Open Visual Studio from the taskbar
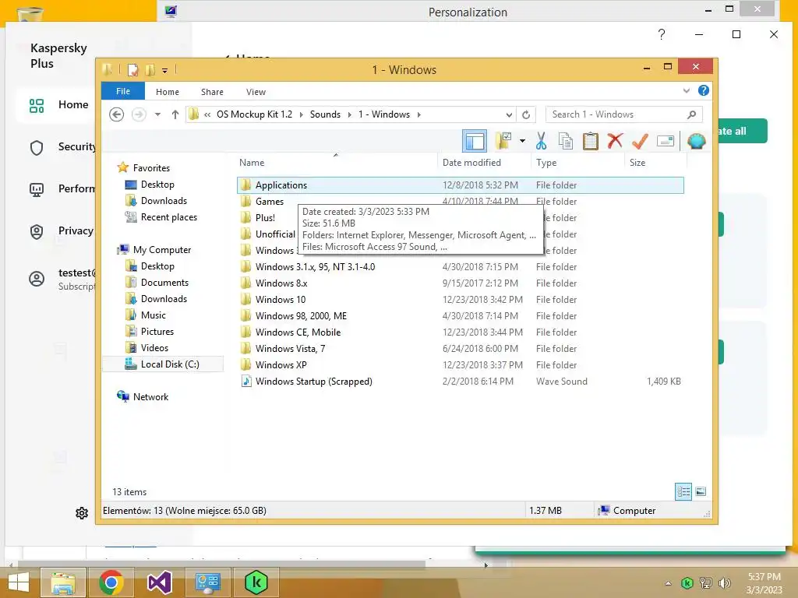The image size is (798, 598). (159, 582)
